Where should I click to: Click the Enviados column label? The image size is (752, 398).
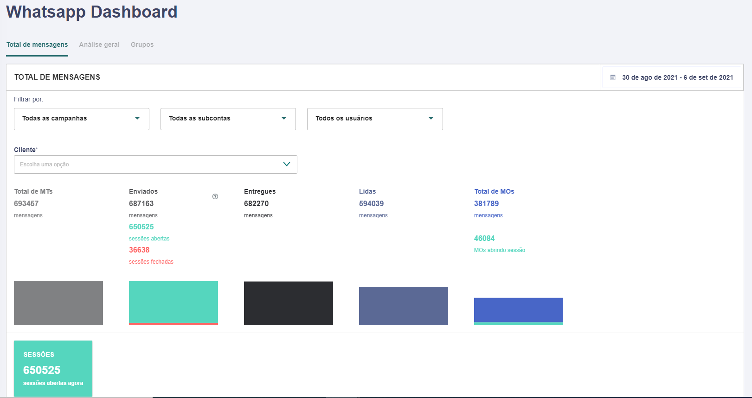[x=143, y=191]
